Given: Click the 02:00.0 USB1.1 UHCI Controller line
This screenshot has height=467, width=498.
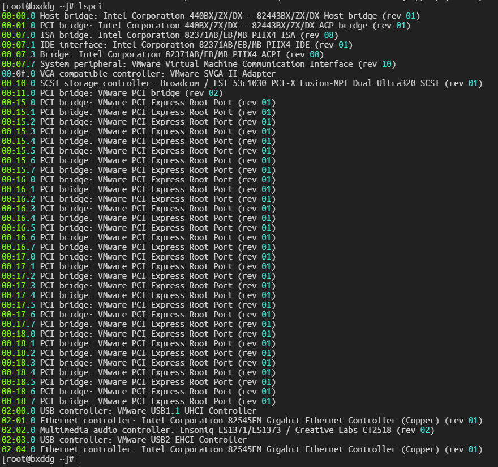Looking at the screenshot, I should [x=129, y=411].
